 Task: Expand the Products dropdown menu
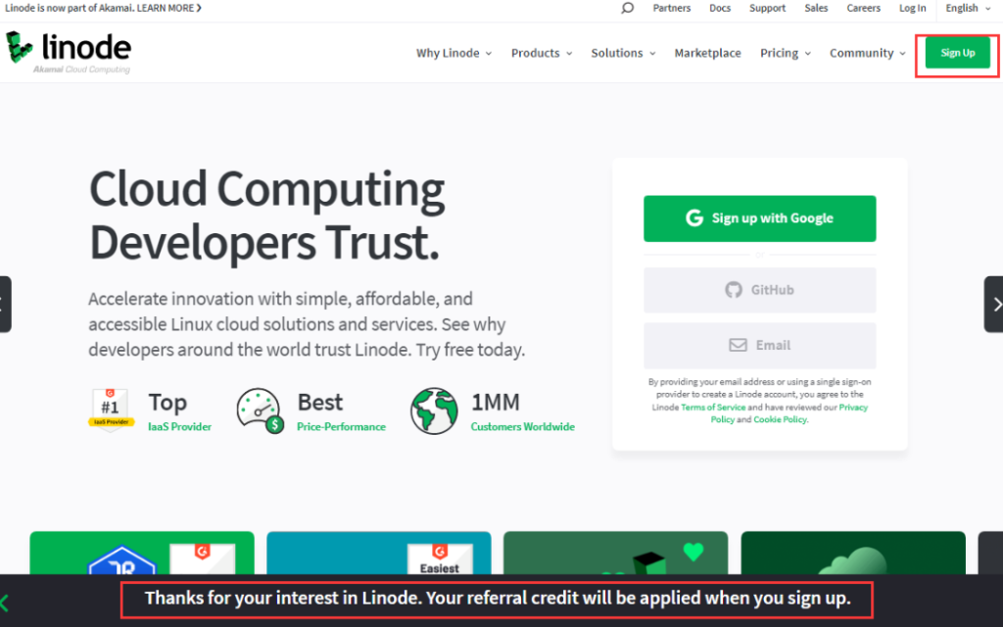pos(541,53)
